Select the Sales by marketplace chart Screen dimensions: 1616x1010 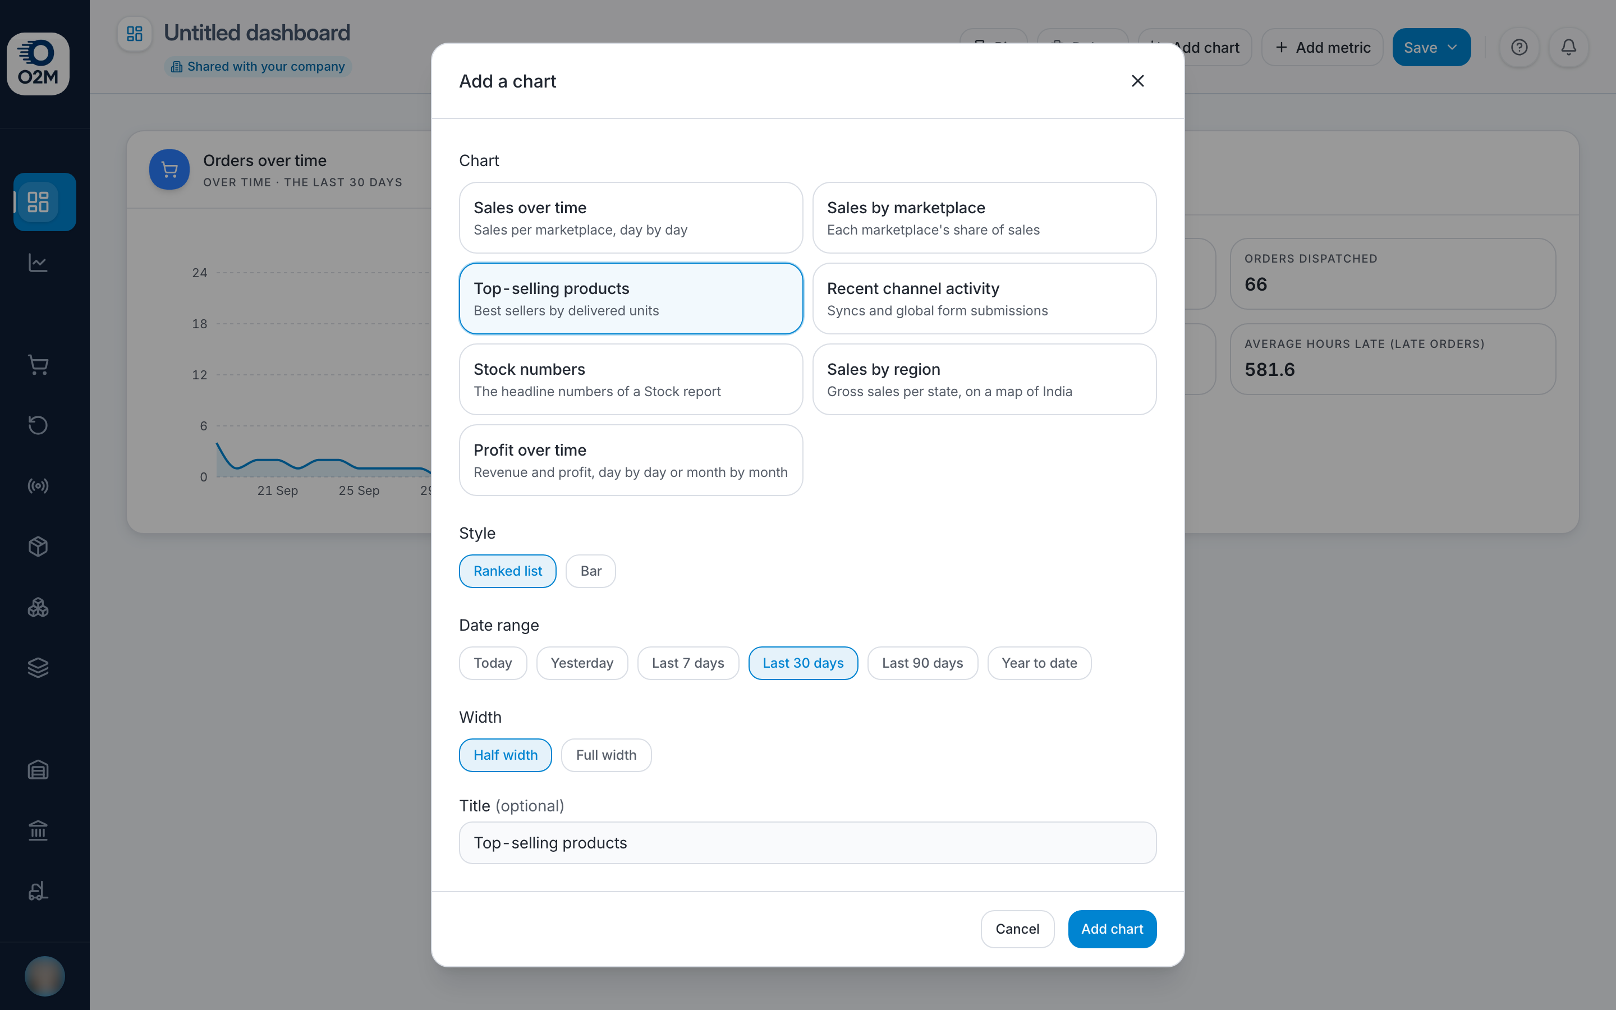tap(984, 218)
